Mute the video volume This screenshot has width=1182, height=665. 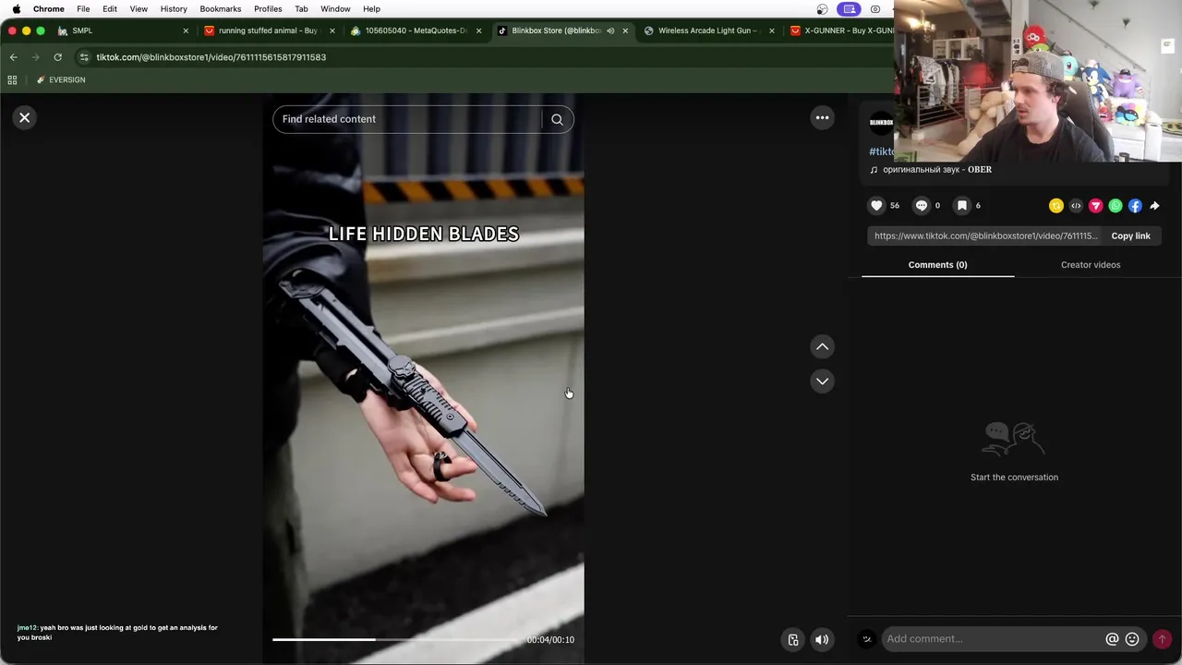tap(821, 639)
